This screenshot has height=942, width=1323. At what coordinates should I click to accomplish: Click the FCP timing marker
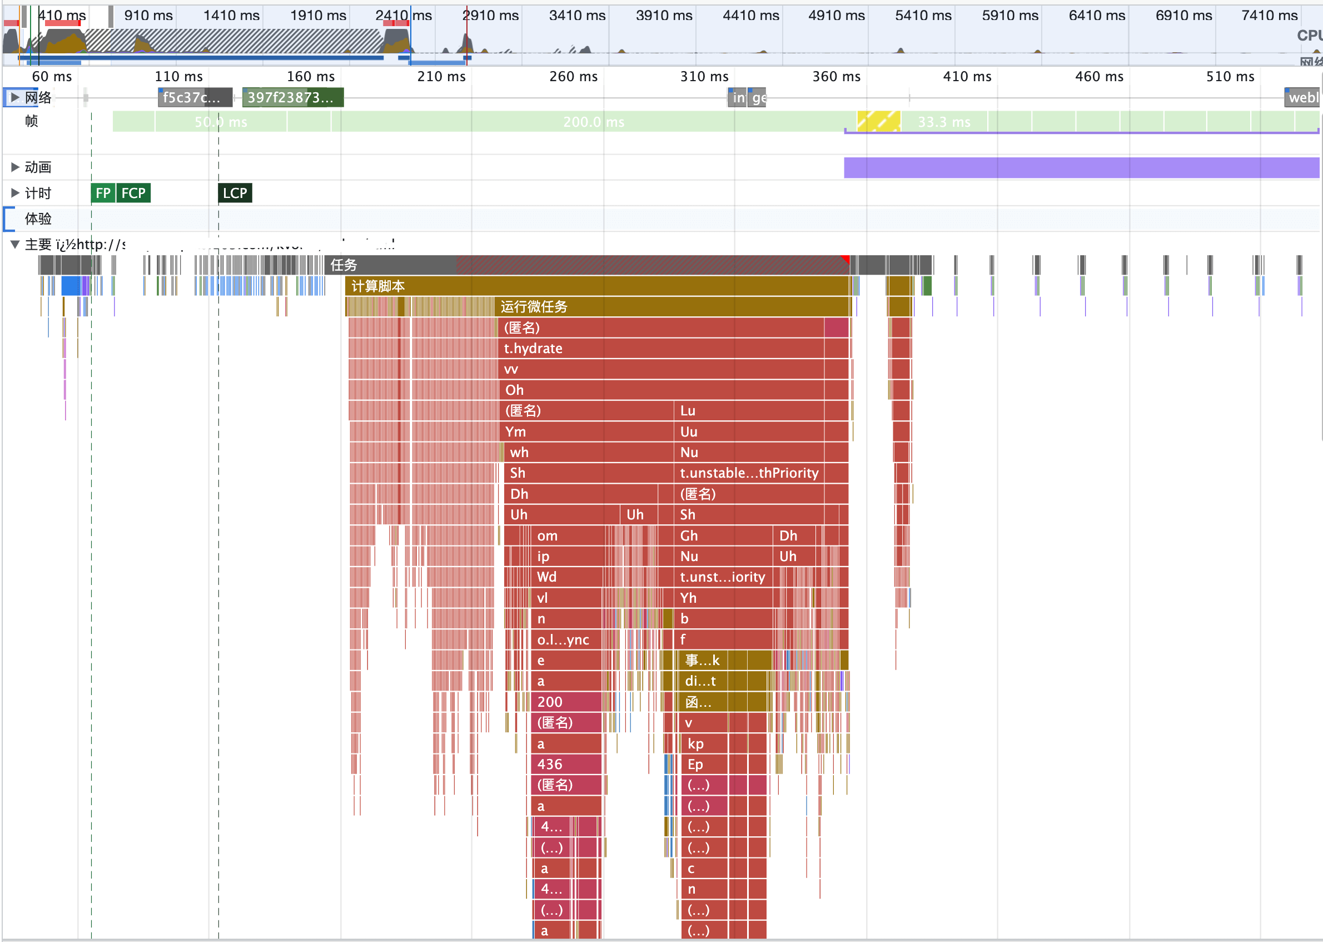pos(133,193)
